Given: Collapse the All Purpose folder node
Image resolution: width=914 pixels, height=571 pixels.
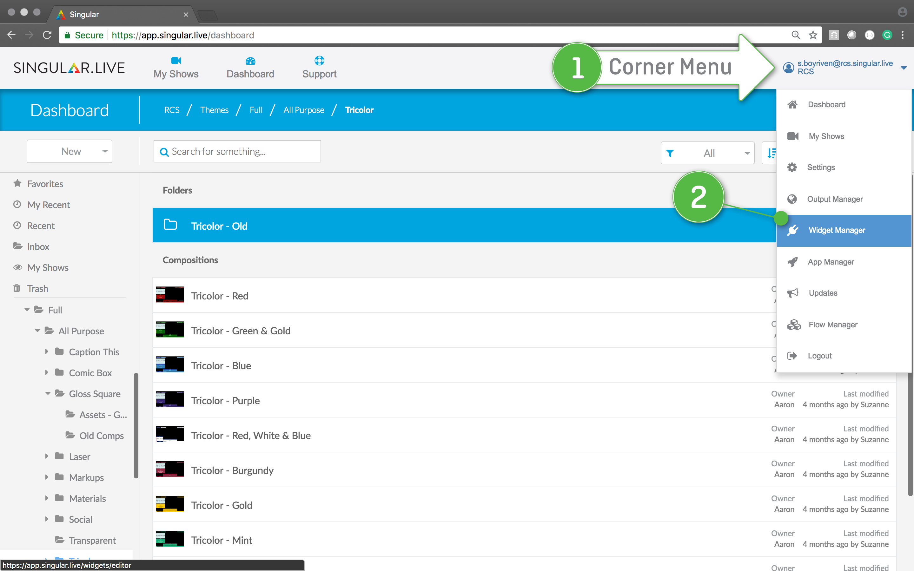Looking at the screenshot, I should [37, 331].
